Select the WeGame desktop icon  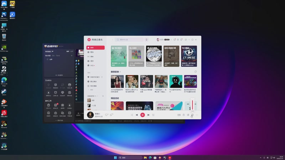click(4, 125)
